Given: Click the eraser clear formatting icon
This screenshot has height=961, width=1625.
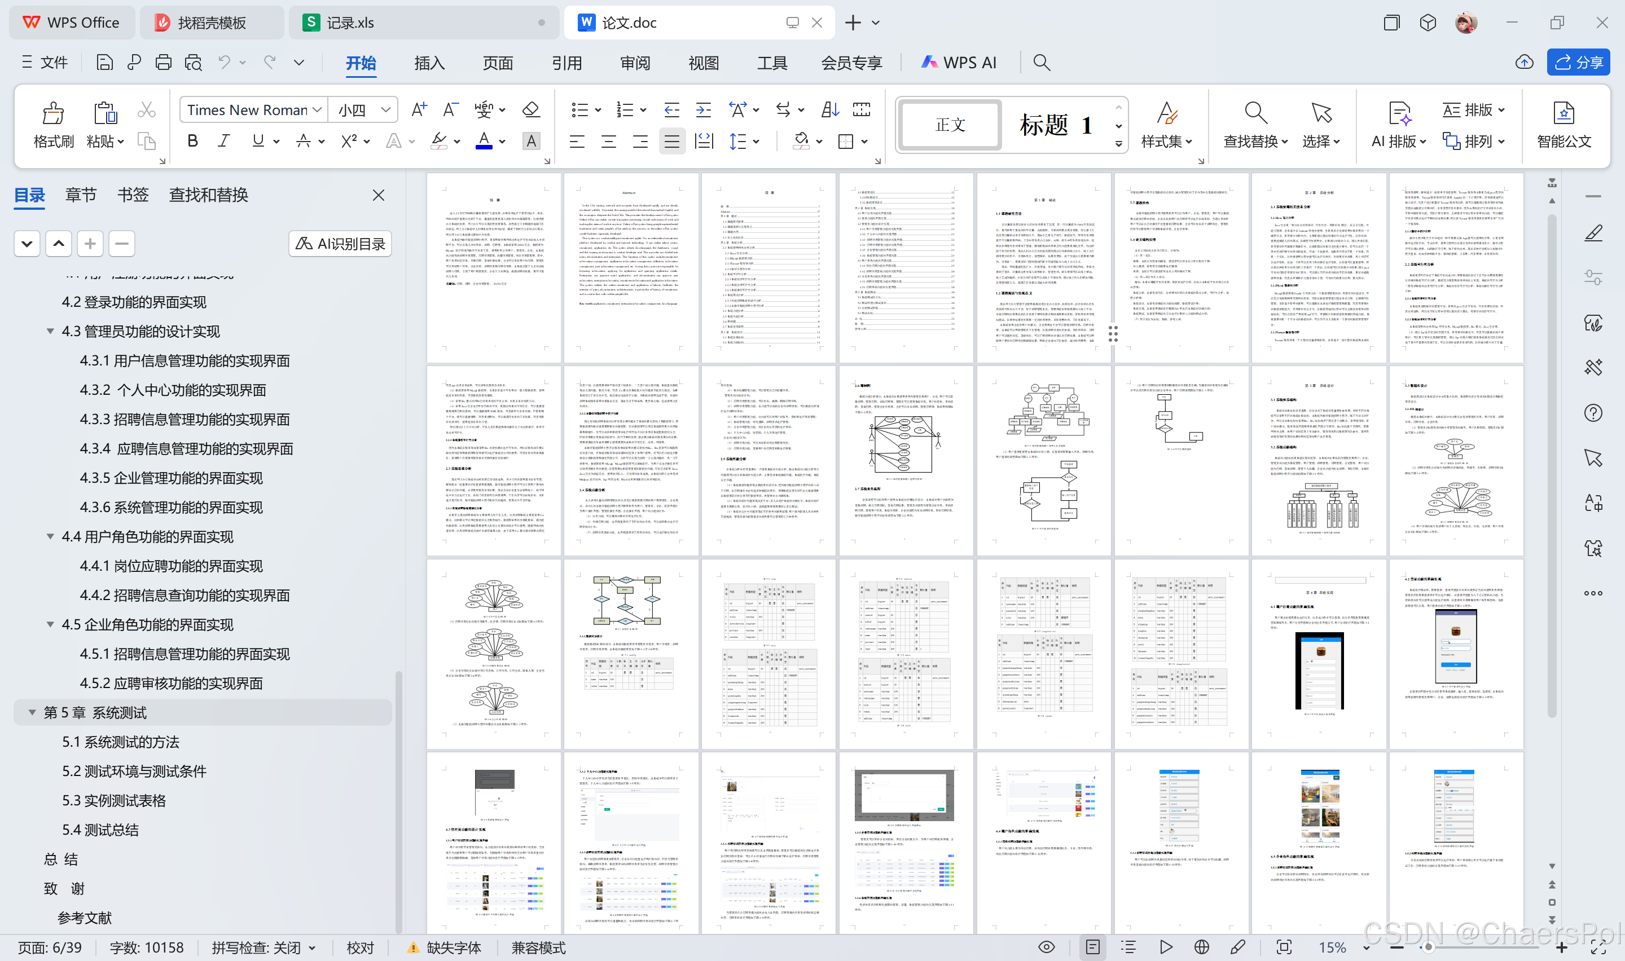Looking at the screenshot, I should [531, 109].
